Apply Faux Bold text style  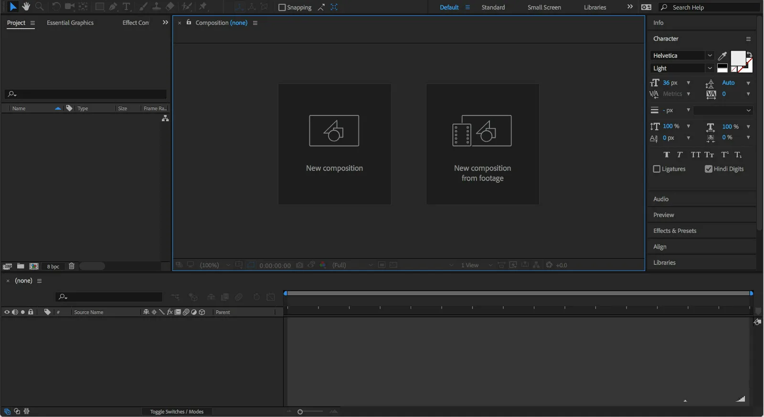click(x=667, y=155)
